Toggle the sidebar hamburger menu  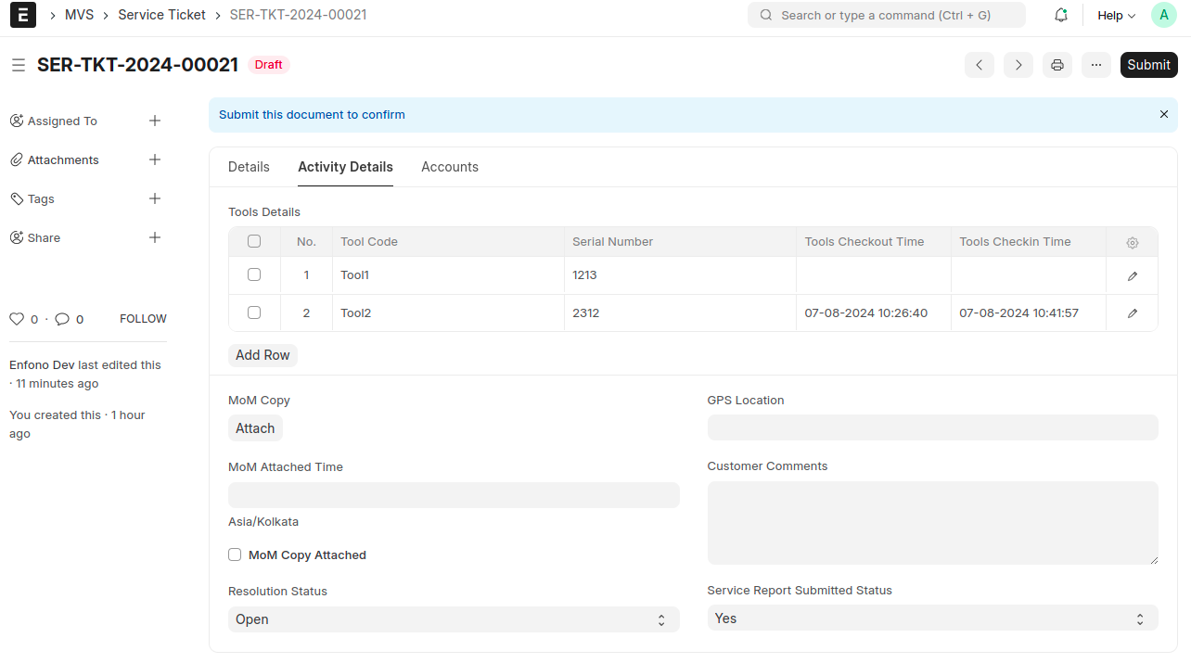(19, 65)
